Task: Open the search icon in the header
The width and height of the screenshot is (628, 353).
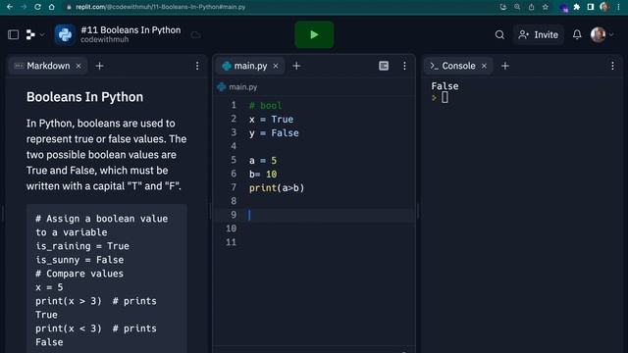Action: coord(499,35)
